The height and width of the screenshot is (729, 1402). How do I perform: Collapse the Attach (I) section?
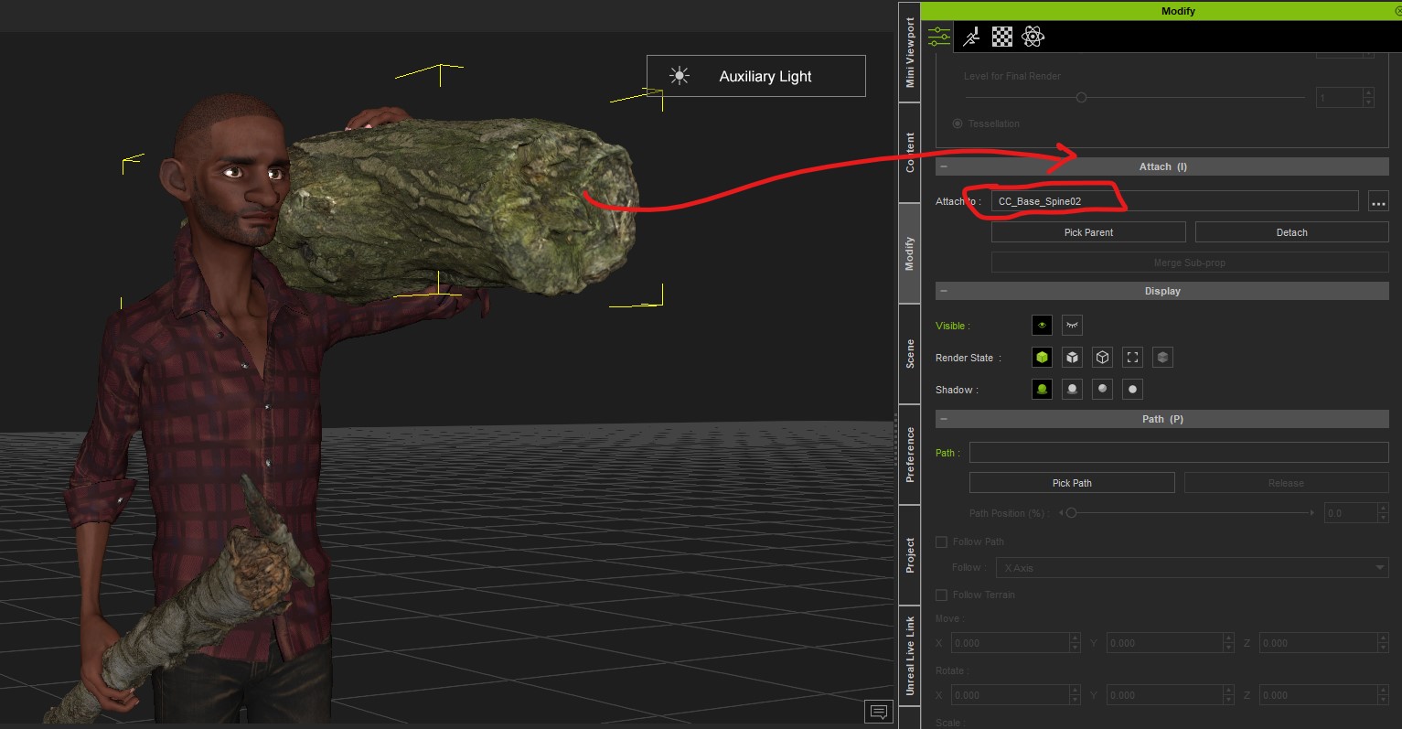click(944, 166)
